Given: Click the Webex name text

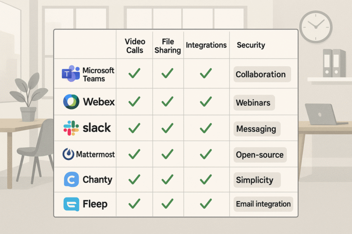Looking at the screenshot, I should click(99, 102).
